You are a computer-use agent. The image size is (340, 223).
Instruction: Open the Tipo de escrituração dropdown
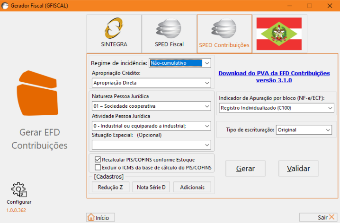coord(304,130)
